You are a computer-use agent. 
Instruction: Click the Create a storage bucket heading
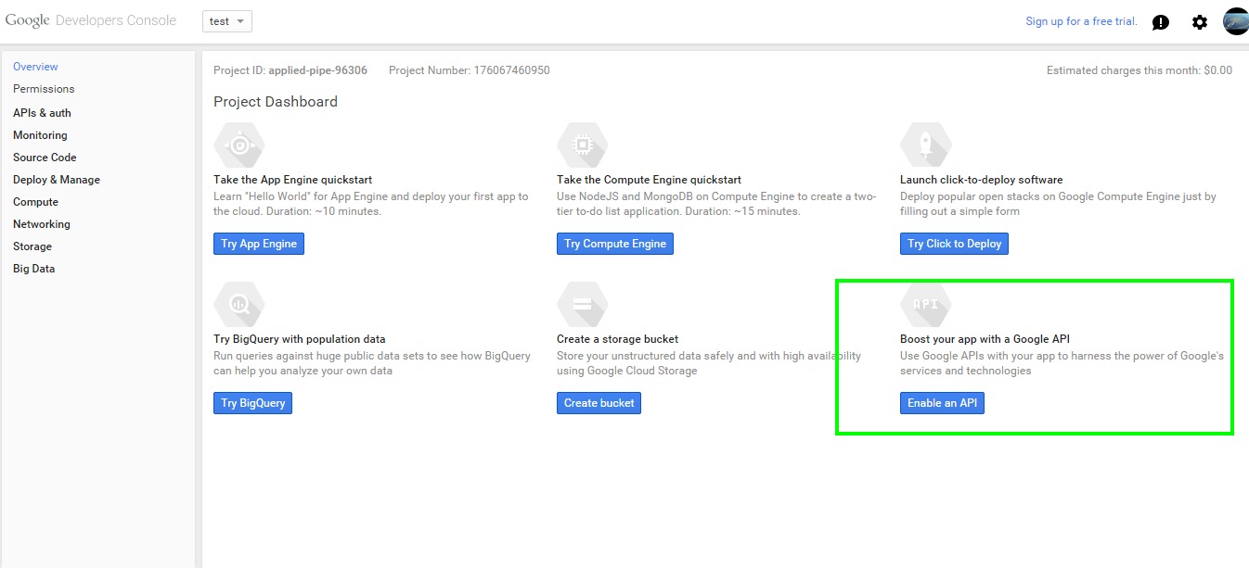tap(617, 339)
